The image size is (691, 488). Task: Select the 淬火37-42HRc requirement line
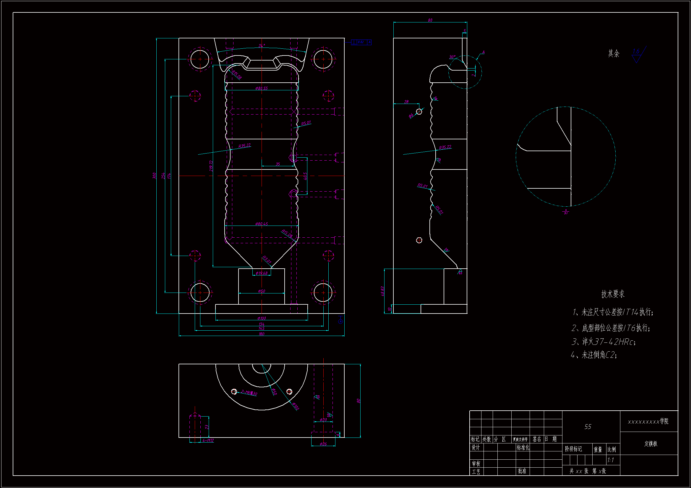point(604,342)
